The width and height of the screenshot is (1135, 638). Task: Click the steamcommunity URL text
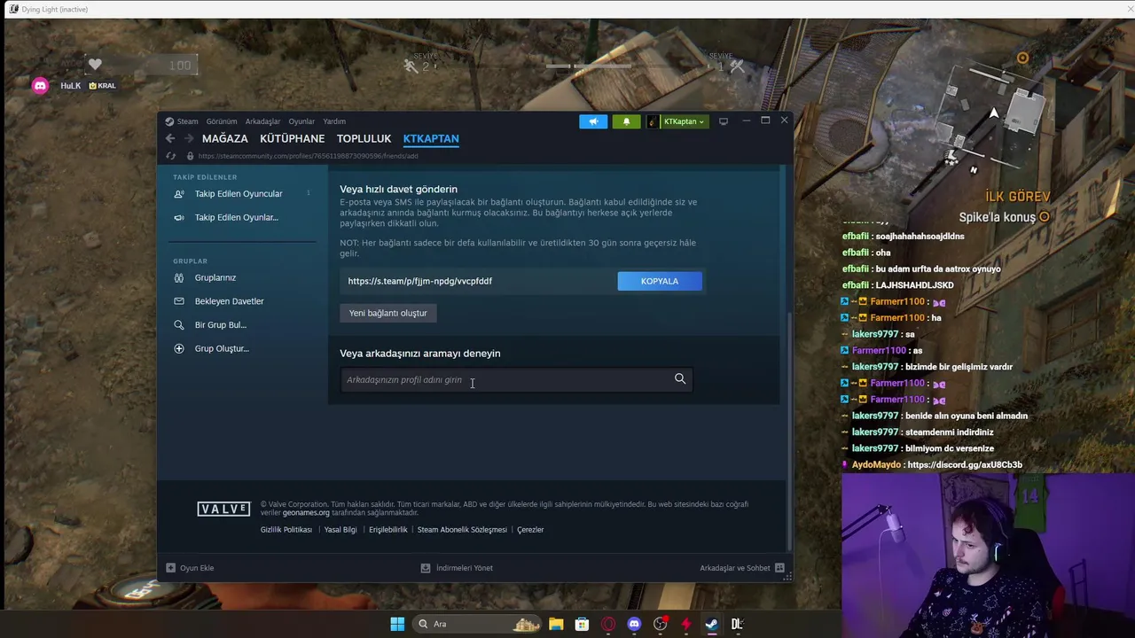(x=308, y=156)
